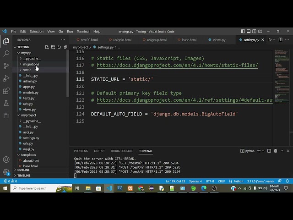Close the settings.py editor tab
Image resolution: width=293 pixels, height=220 pixels.
tap(263, 40)
